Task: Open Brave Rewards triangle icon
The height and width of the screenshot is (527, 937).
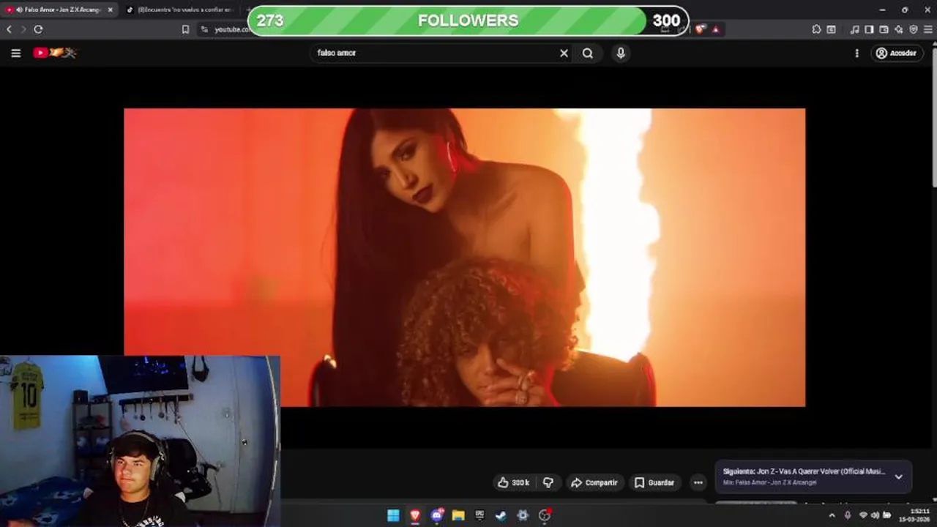Action: [x=716, y=29]
